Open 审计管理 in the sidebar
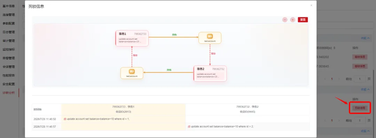Image resolution: width=376 pixels, height=138 pixels. [x=9, y=41]
